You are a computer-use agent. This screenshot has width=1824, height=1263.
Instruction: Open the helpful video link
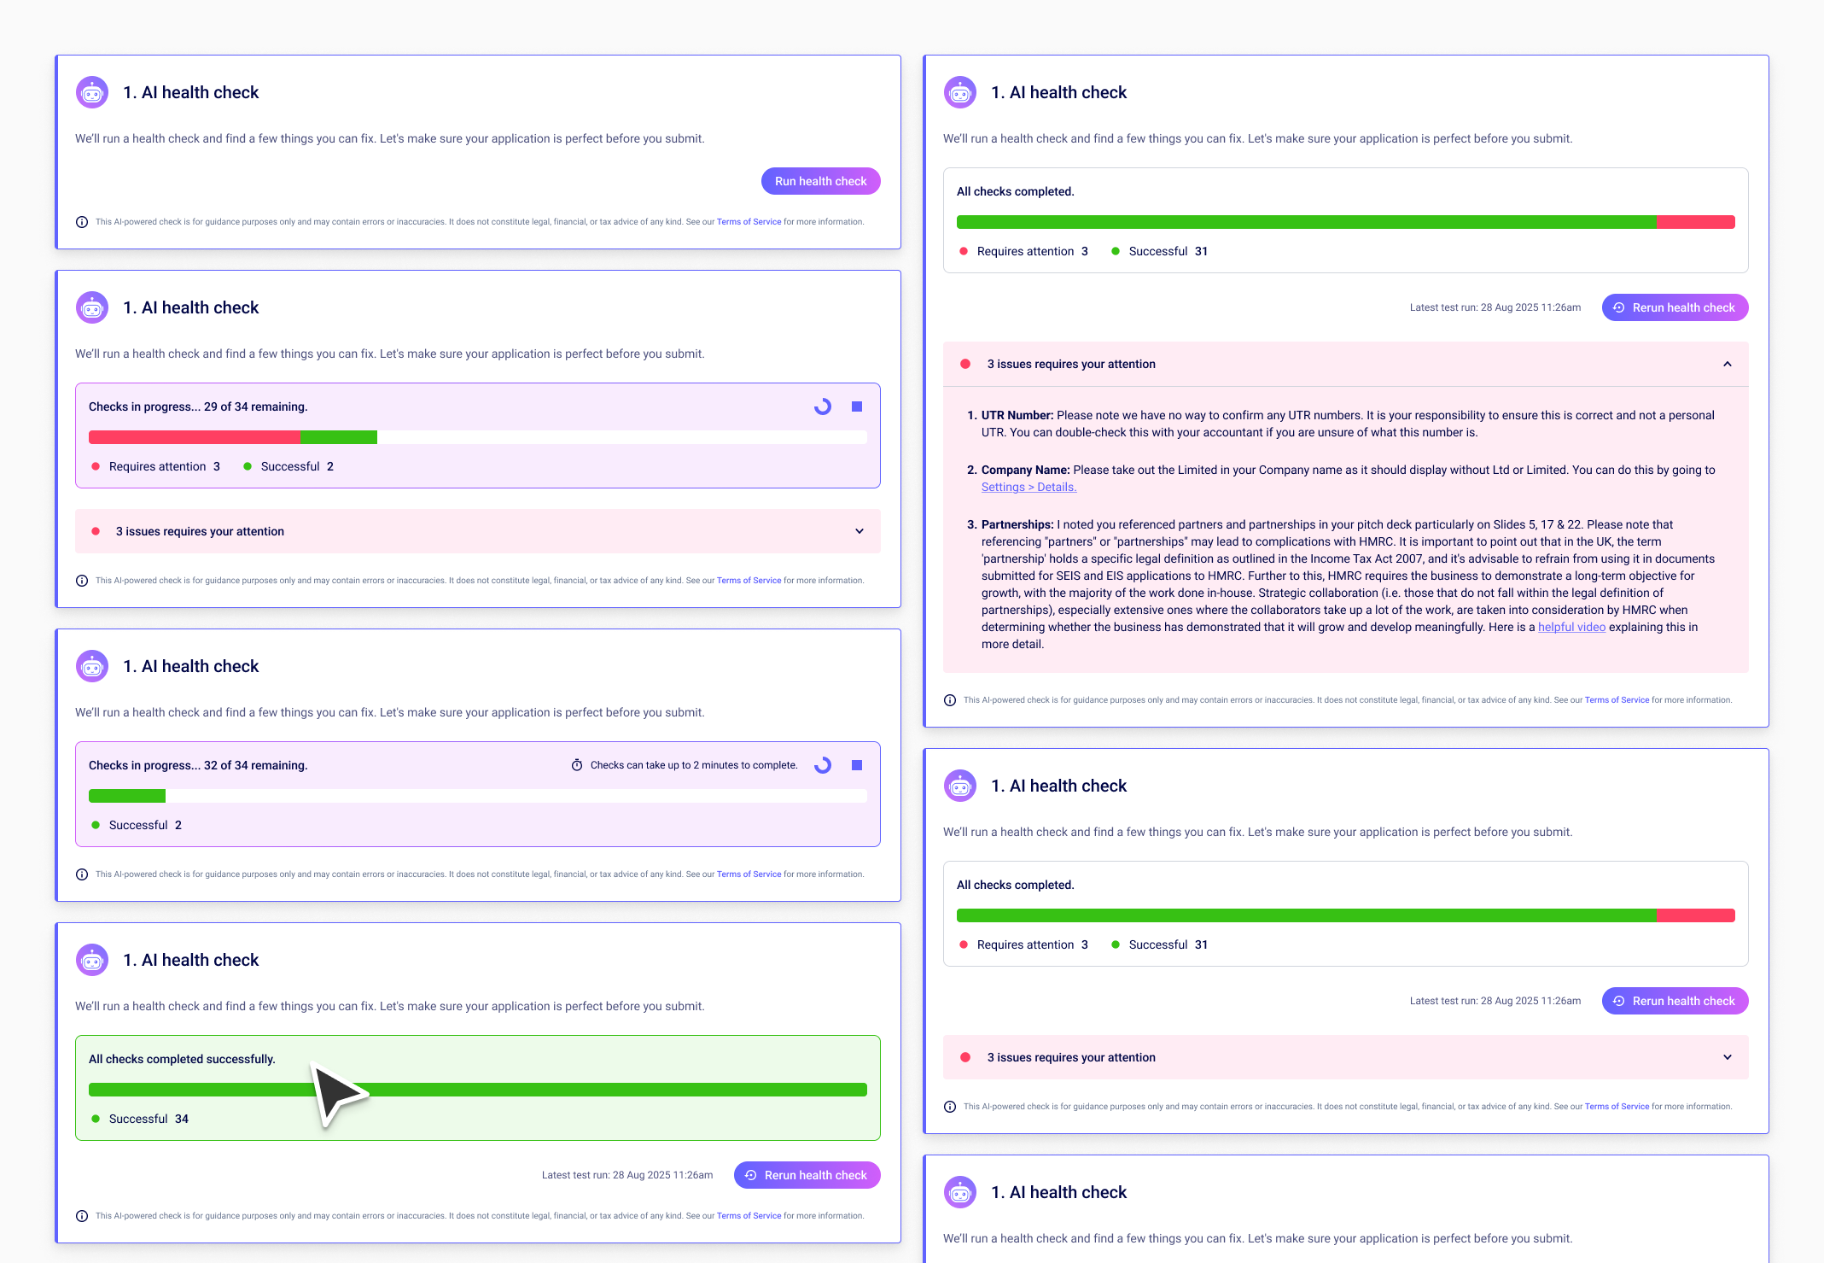[x=1571, y=627]
